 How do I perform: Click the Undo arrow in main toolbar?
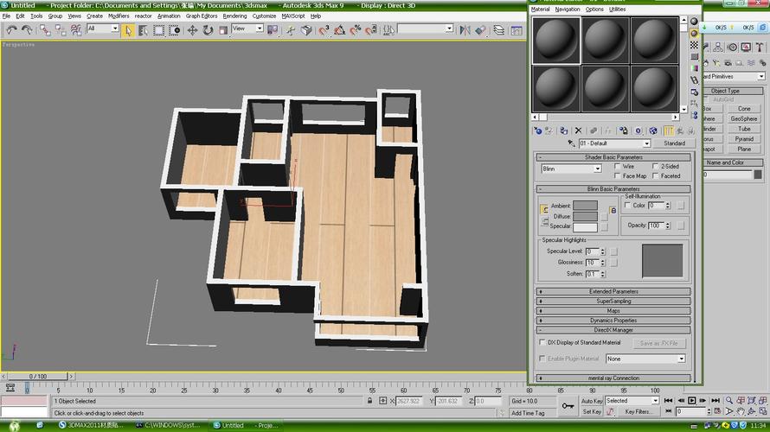coord(11,29)
